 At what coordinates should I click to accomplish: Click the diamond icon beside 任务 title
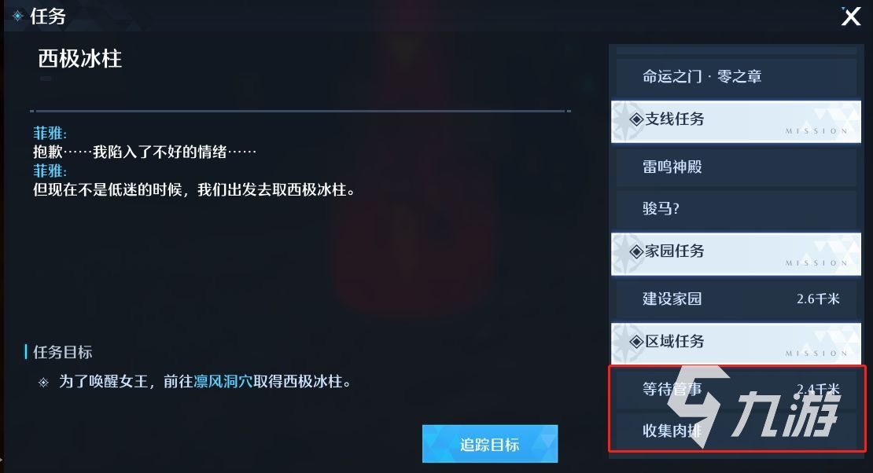[x=18, y=16]
